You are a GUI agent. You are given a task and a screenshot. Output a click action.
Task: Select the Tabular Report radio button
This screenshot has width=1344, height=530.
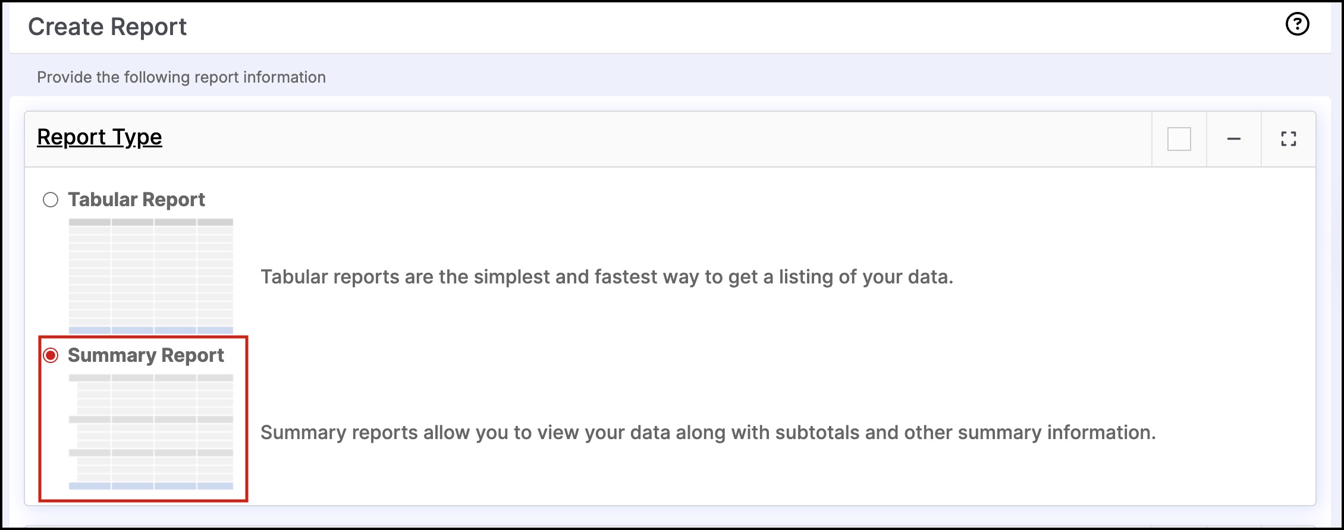pyautogui.click(x=51, y=200)
